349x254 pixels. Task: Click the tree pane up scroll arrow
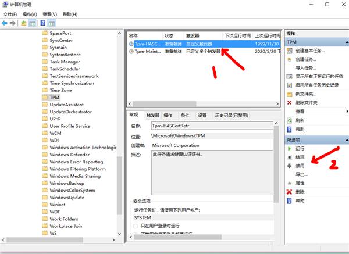pyautogui.click(x=119, y=33)
